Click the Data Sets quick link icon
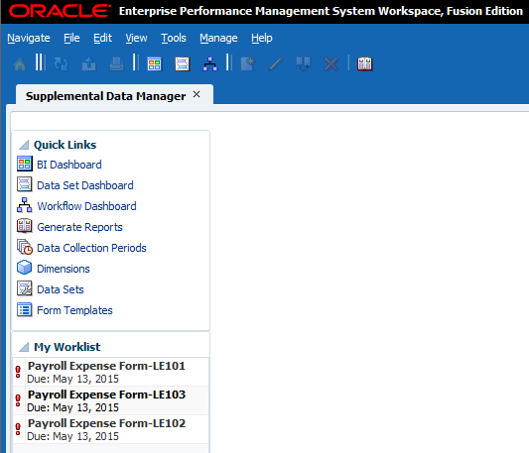 (x=25, y=288)
